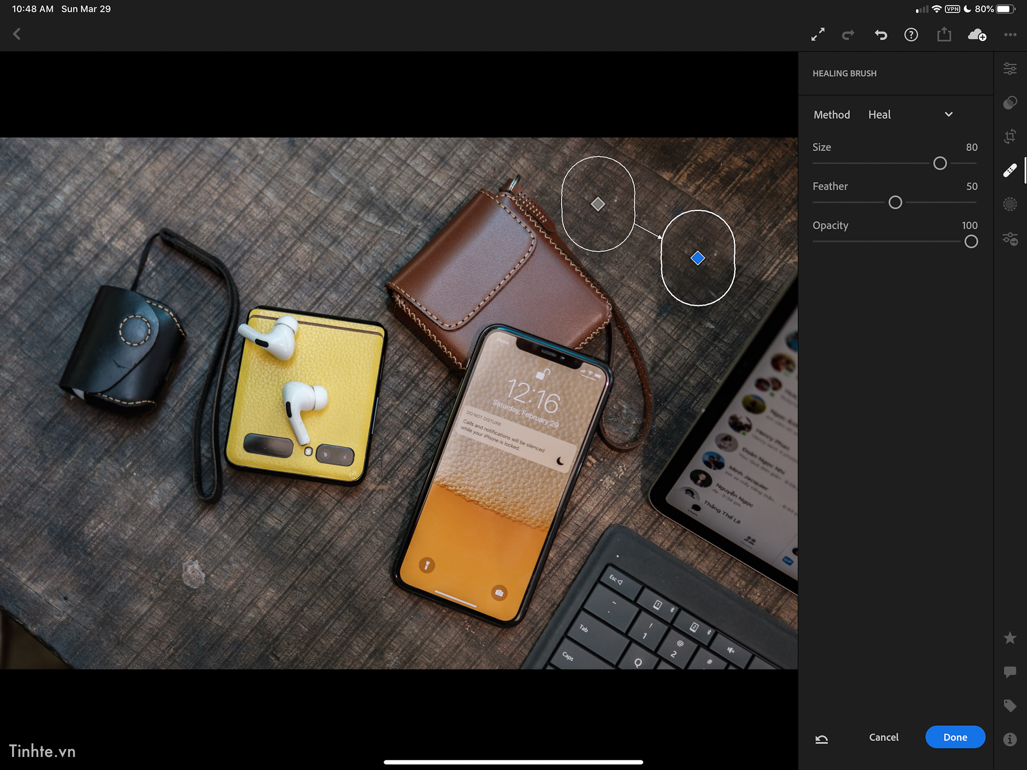Click the blue Done button

pos(955,737)
